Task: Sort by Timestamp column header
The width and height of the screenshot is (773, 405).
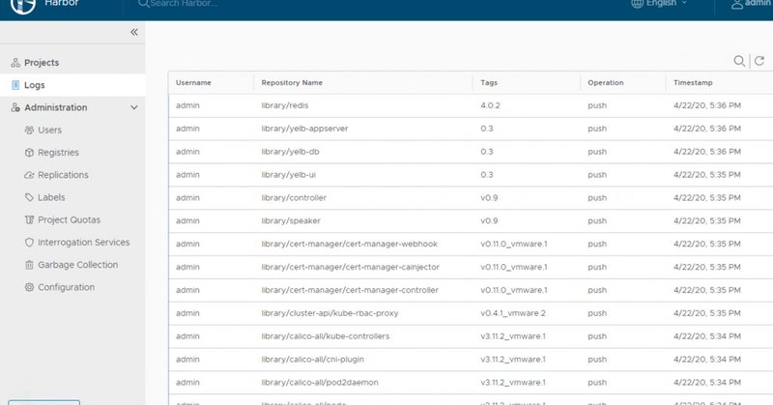Action: [x=693, y=83]
